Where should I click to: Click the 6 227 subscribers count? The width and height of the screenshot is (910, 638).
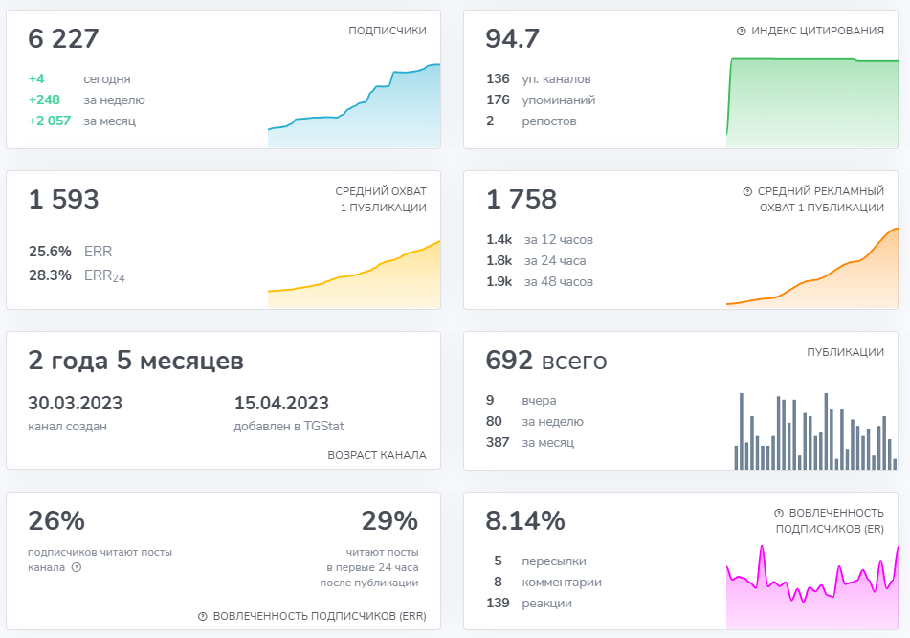[x=64, y=39]
